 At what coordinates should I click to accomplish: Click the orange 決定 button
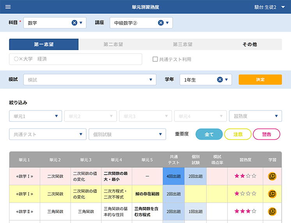click(x=260, y=80)
